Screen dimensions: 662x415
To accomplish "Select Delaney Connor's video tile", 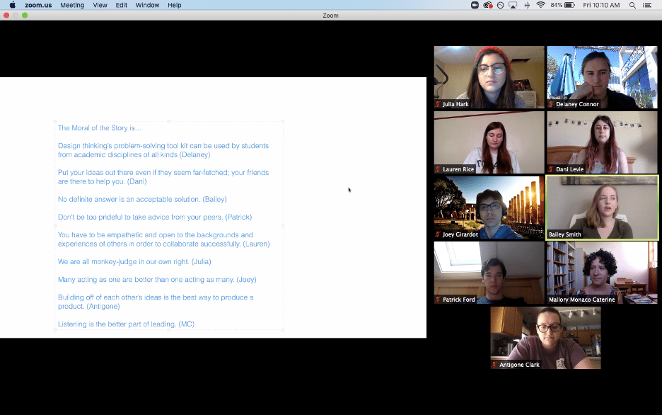I will [602, 76].
